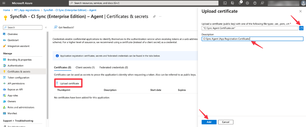306x127 pixels.
Task: Open the ellipsis more options menu
Action: pos(160,17)
